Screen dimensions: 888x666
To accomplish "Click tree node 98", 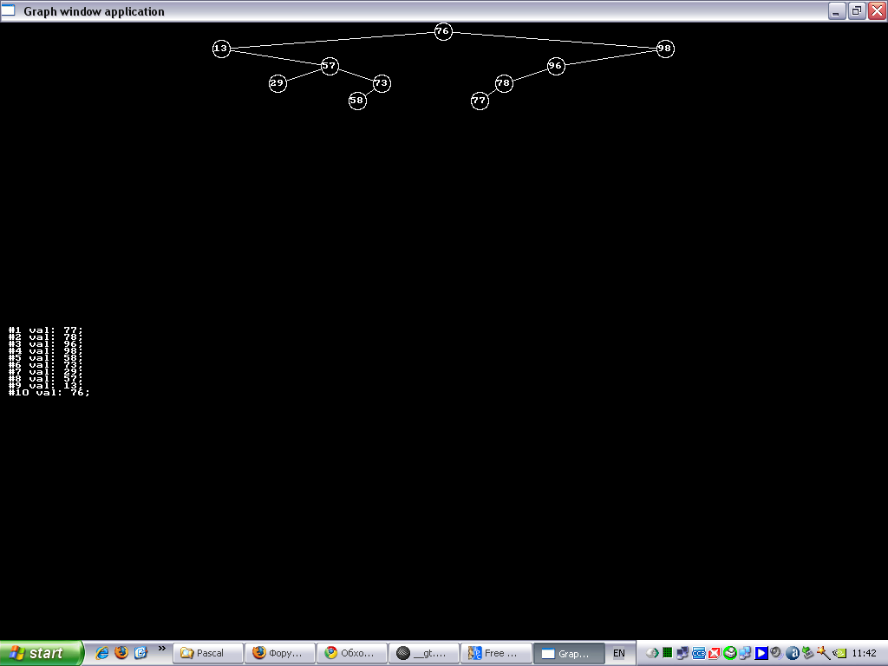I will [665, 49].
